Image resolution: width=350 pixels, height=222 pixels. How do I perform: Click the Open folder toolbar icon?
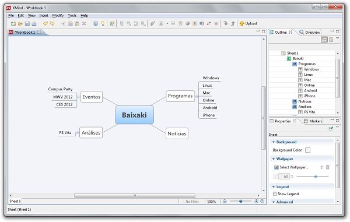pyautogui.click(x=20, y=23)
